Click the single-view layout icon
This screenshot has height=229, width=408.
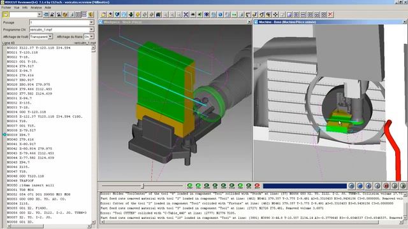coord(289,15)
